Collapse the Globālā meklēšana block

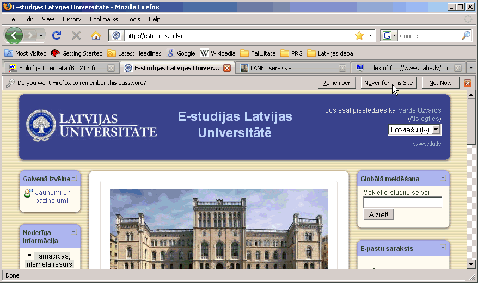(443, 178)
